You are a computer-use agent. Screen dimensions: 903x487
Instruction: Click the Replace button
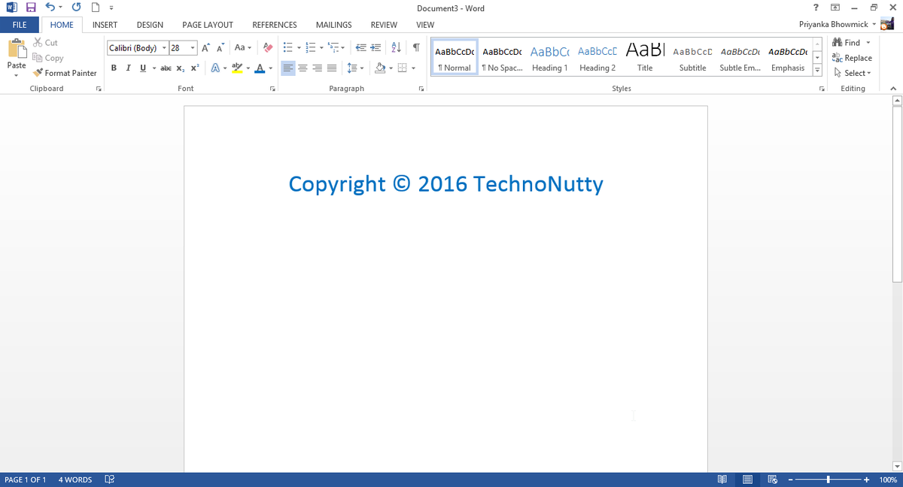(x=852, y=58)
